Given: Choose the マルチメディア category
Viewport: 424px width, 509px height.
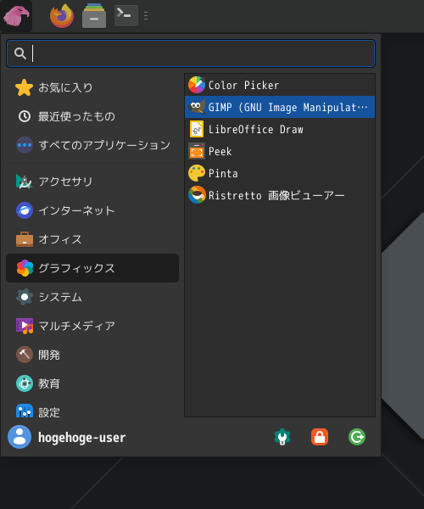Looking at the screenshot, I should 92,326.
